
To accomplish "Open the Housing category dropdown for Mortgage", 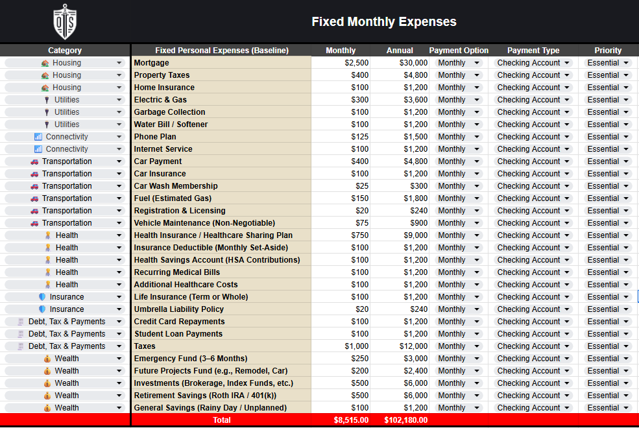I will [119, 63].
